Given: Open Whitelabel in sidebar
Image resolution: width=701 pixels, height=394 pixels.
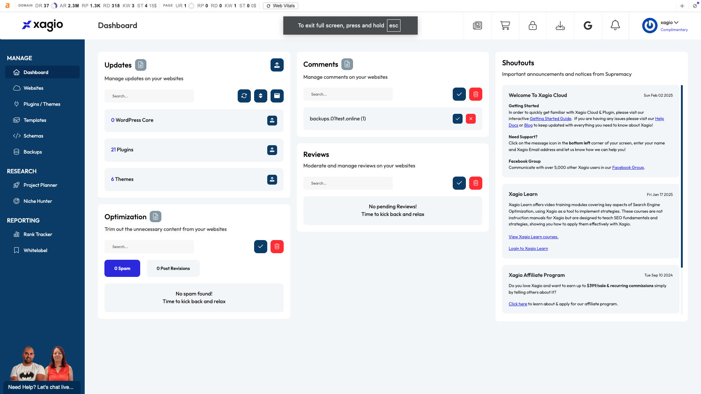Looking at the screenshot, I should click(42, 250).
